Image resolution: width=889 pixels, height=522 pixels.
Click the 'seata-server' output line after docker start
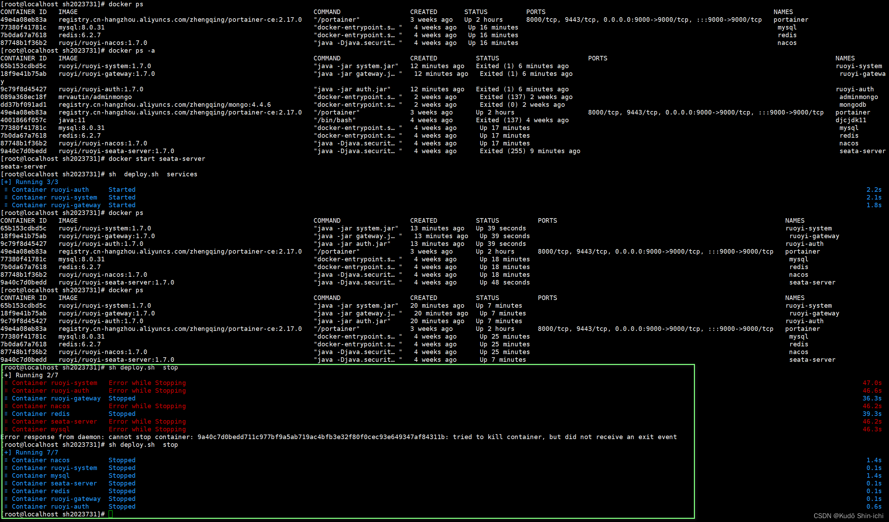[23, 167]
